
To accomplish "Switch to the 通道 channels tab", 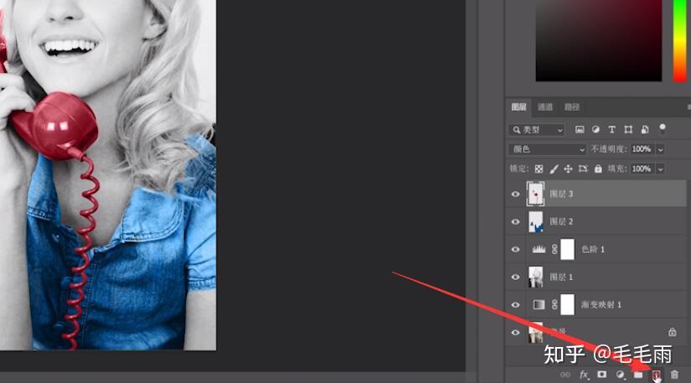I will [x=545, y=107].
